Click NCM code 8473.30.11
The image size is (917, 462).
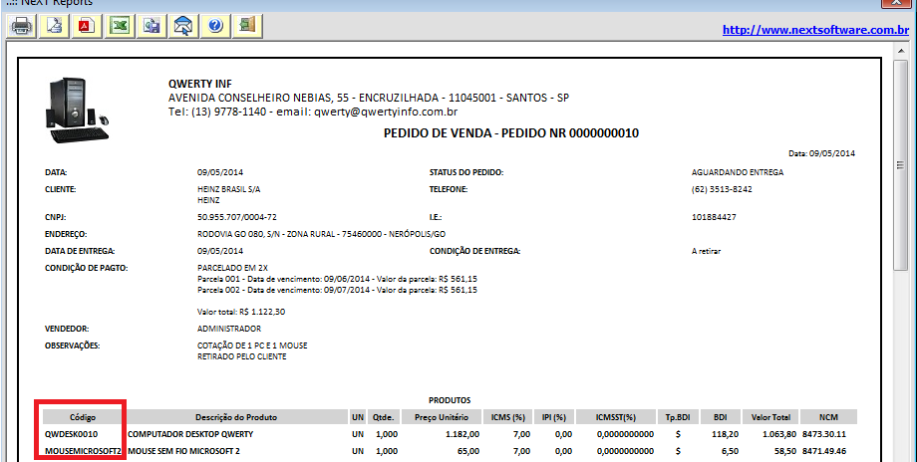coord(824,434)
